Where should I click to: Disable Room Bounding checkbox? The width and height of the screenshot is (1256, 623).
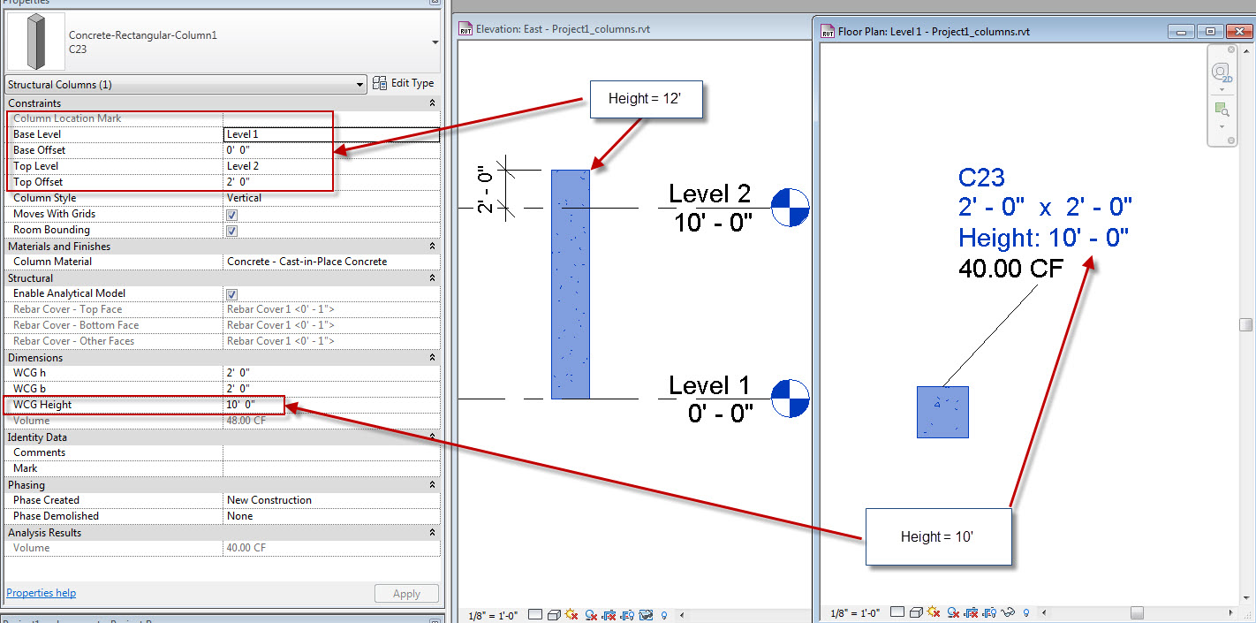[231, 231]
